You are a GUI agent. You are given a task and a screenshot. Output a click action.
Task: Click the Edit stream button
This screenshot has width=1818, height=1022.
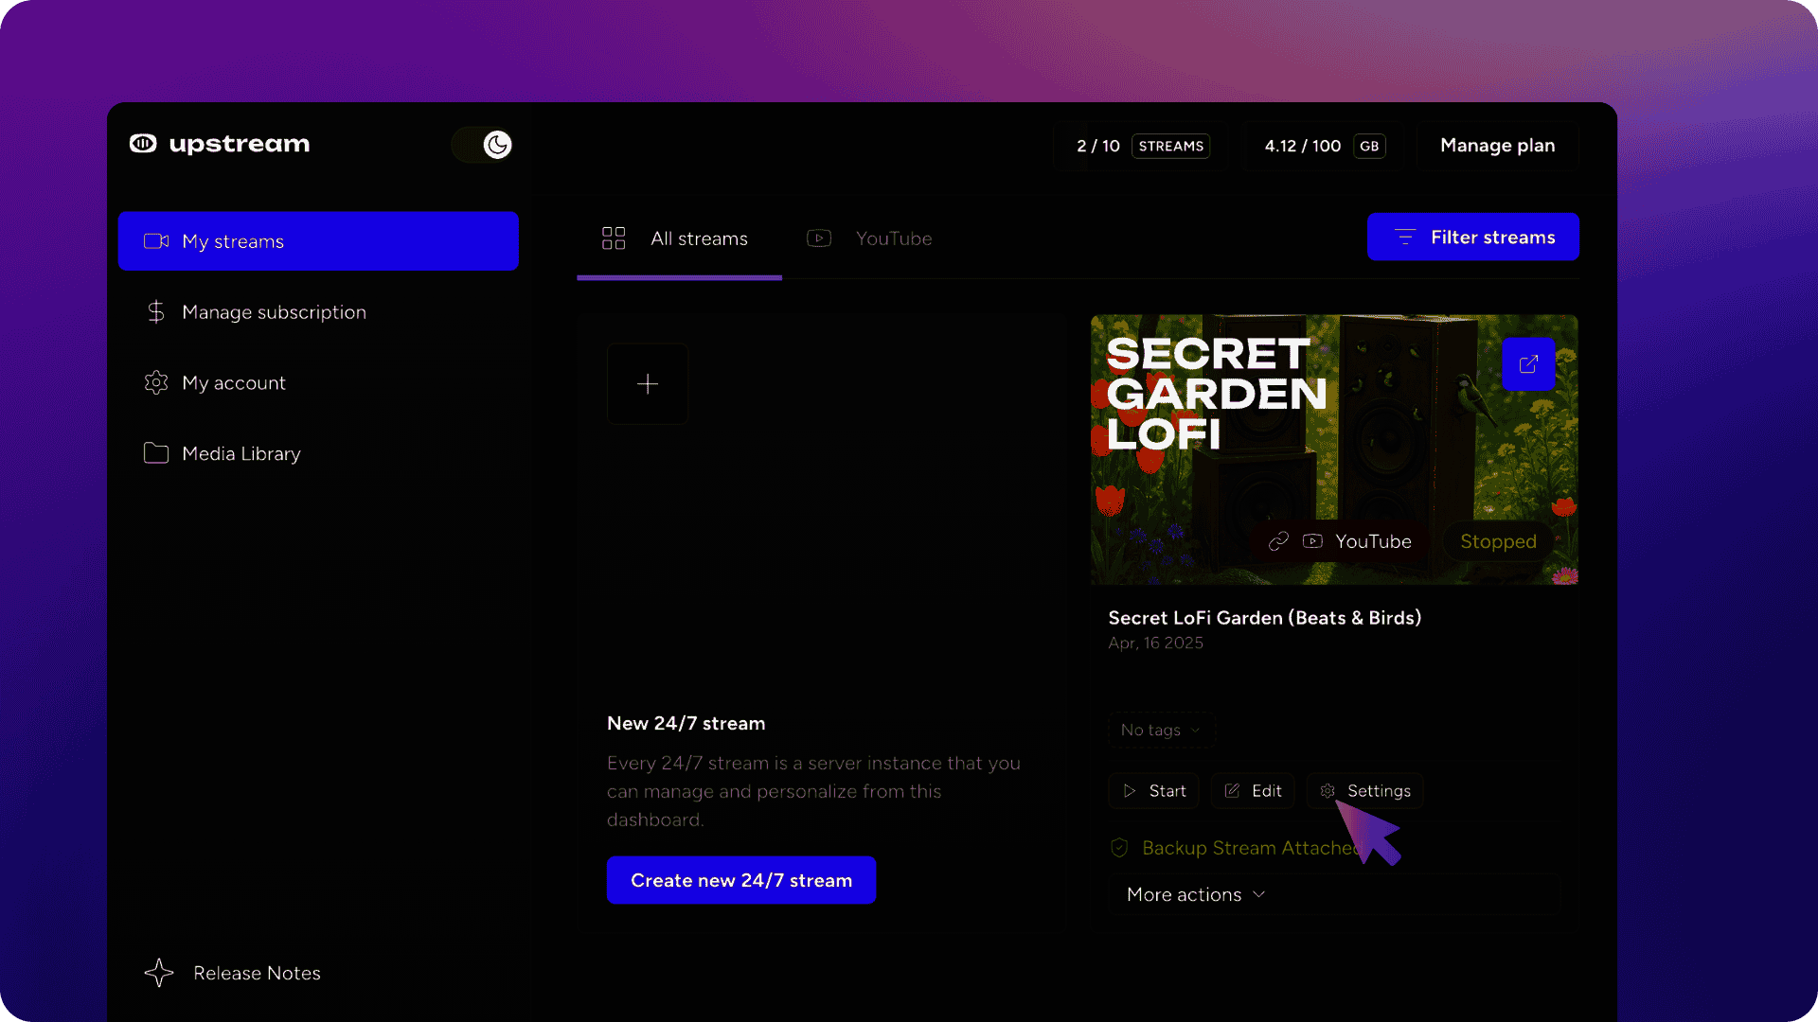click(x=1252, y=791)
